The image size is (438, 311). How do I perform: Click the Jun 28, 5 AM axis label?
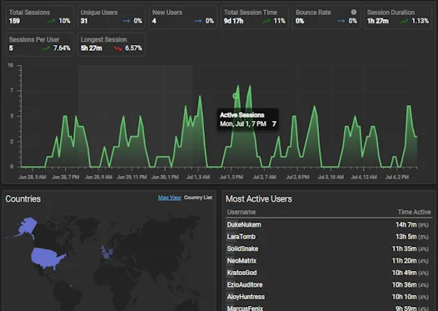pos(32,177)
